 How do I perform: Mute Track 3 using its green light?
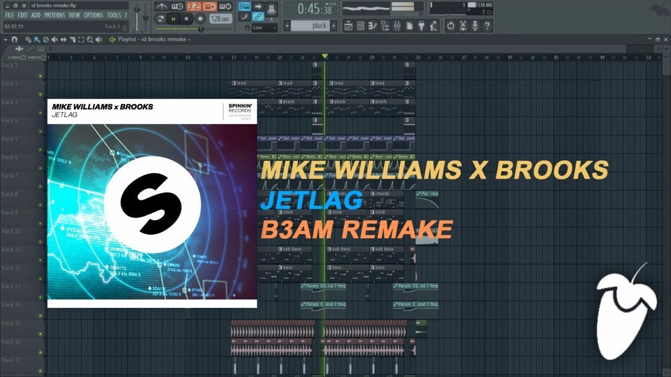coord(40,113)
